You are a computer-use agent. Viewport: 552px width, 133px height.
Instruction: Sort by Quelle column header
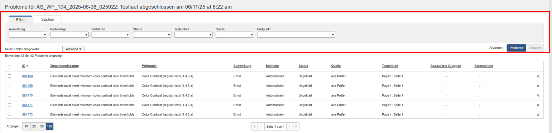pyautogui.click(x=336, y=66)
